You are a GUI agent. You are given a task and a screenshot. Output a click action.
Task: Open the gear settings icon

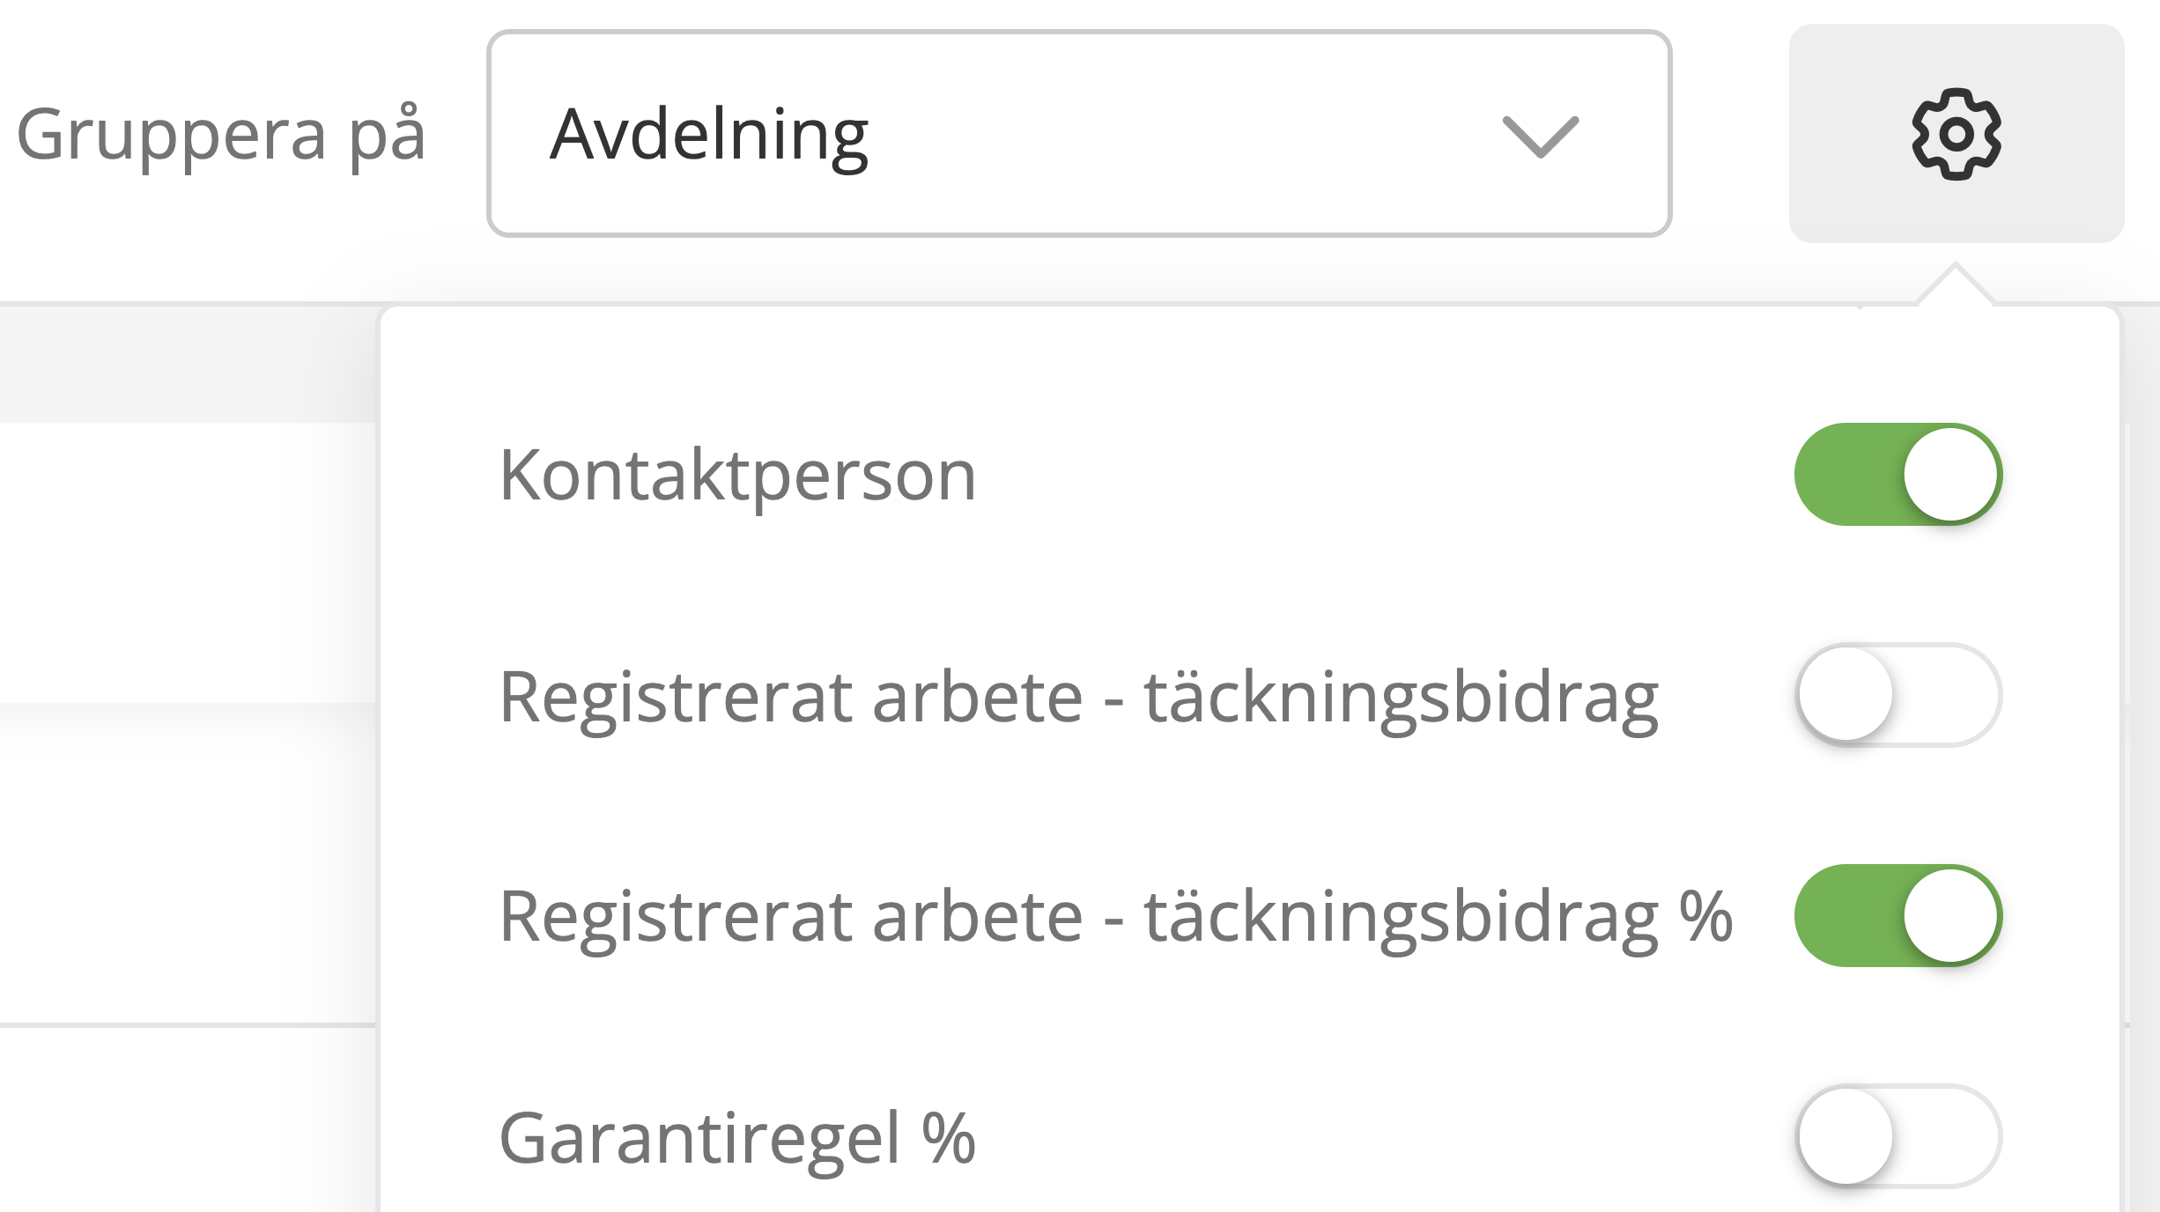(x=1956, y=134)
